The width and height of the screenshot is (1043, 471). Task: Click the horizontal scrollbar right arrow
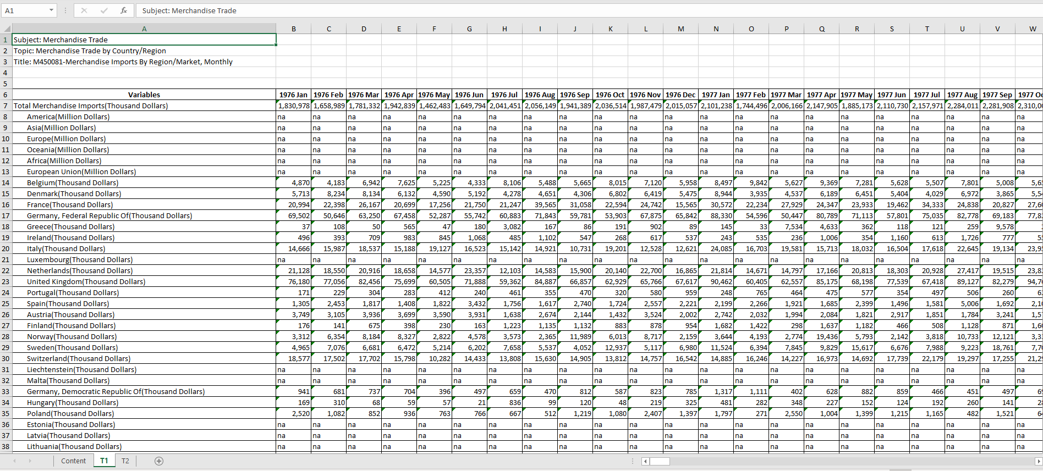click(x=1038, y=462)
